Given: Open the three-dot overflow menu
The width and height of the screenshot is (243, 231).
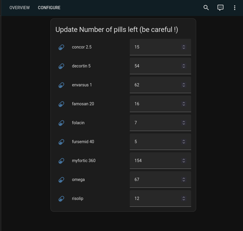Looking at the screenshot, I should point(235,8).
